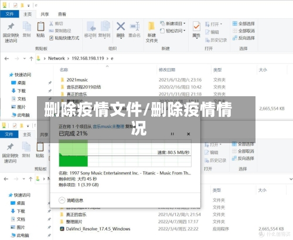The image size is (293, 240).
Task: Switch to 共享 tab in top window
Action: 45,14
